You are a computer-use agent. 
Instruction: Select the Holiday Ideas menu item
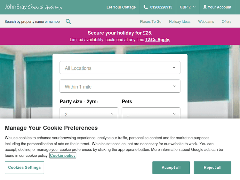pos(180,22)
